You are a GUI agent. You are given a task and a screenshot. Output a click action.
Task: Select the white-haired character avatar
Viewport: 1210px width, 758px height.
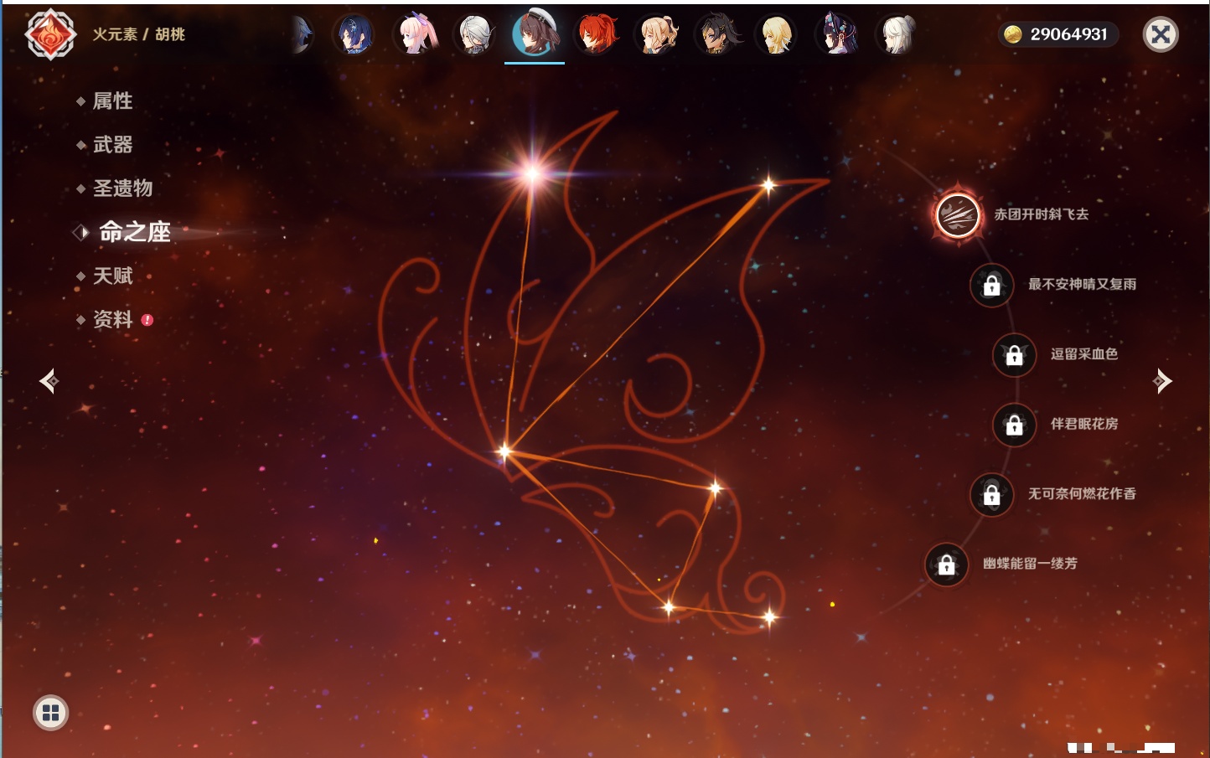(897, 34)
